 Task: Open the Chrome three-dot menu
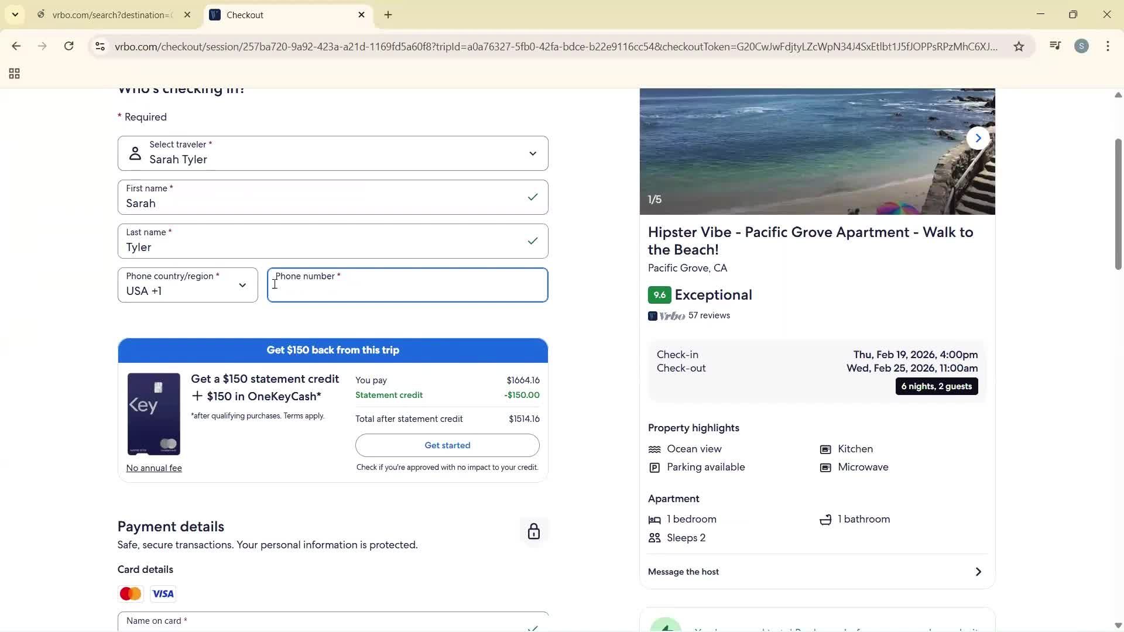[x=1108, y=46]
